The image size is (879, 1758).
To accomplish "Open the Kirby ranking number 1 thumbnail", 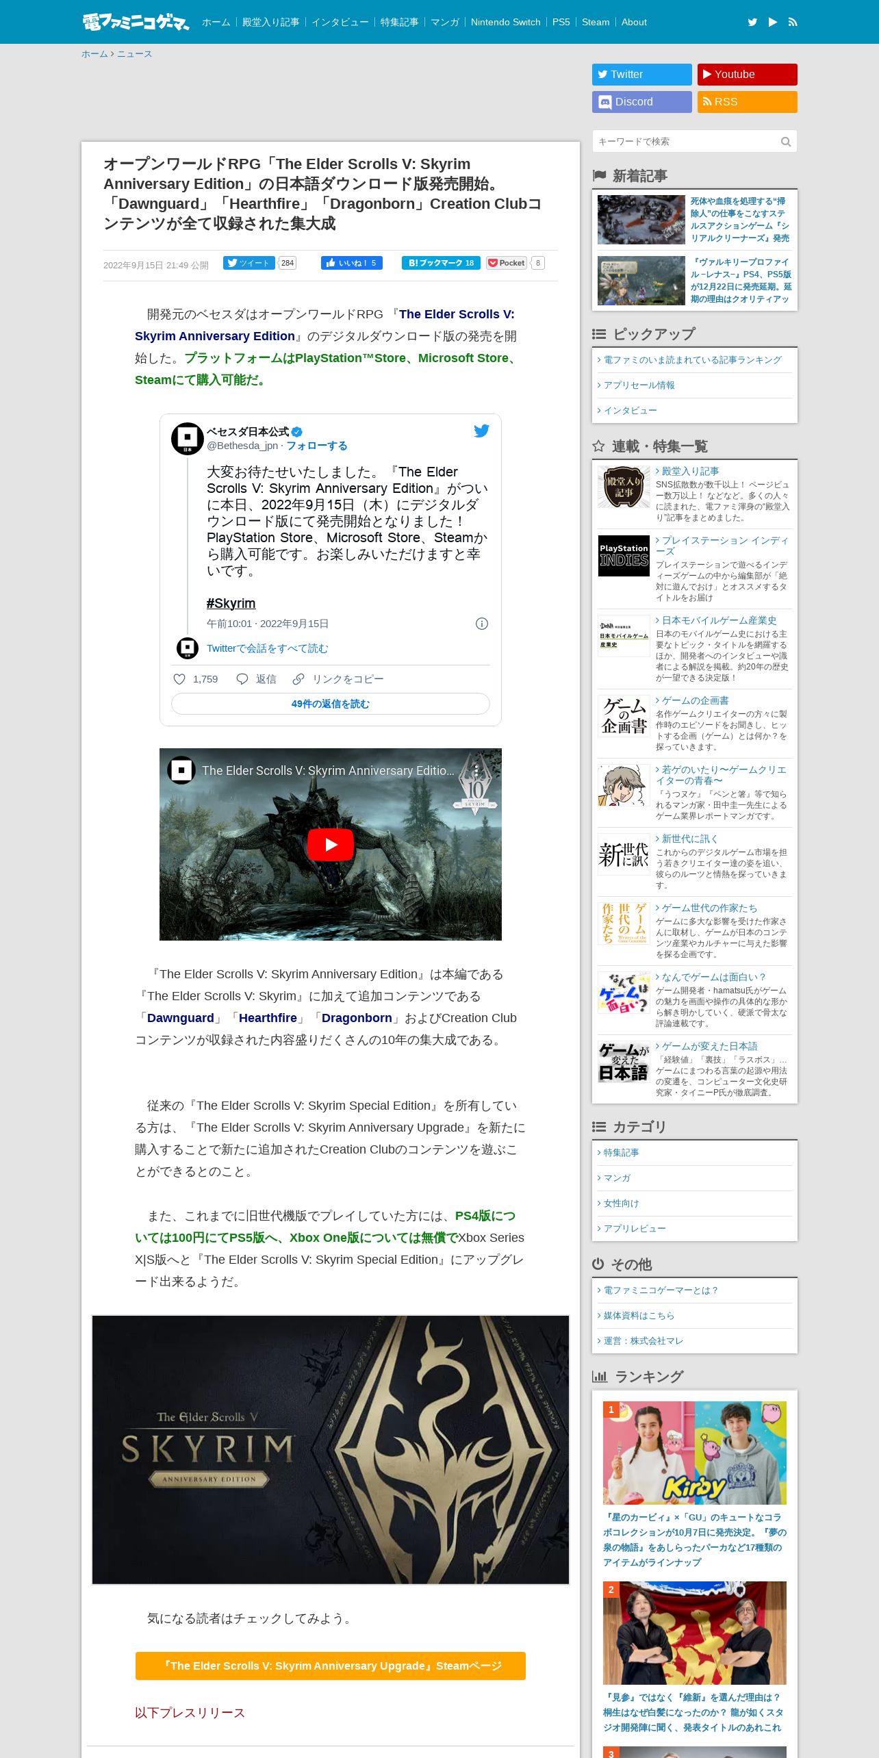I will tap(695, 1453).
